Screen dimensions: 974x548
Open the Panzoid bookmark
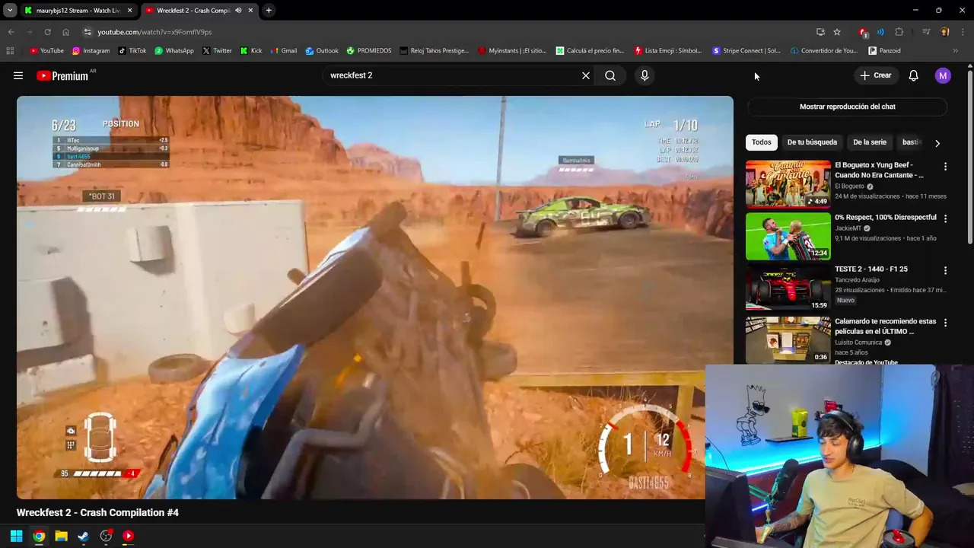(884, 51)
